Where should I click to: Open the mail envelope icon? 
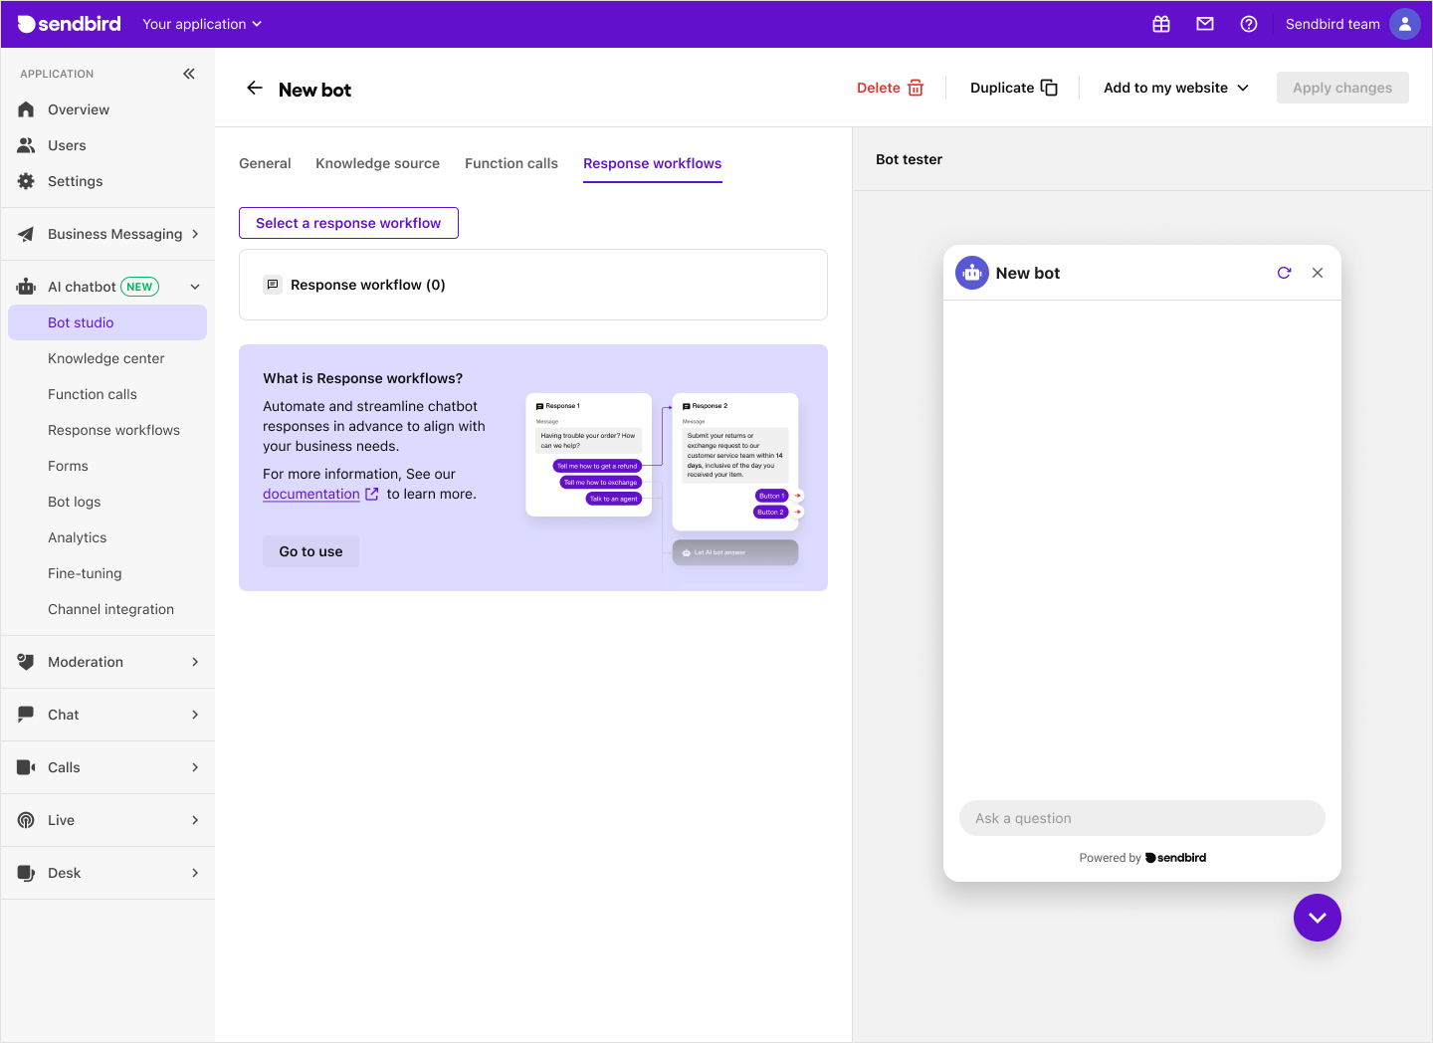[1205, 24]
